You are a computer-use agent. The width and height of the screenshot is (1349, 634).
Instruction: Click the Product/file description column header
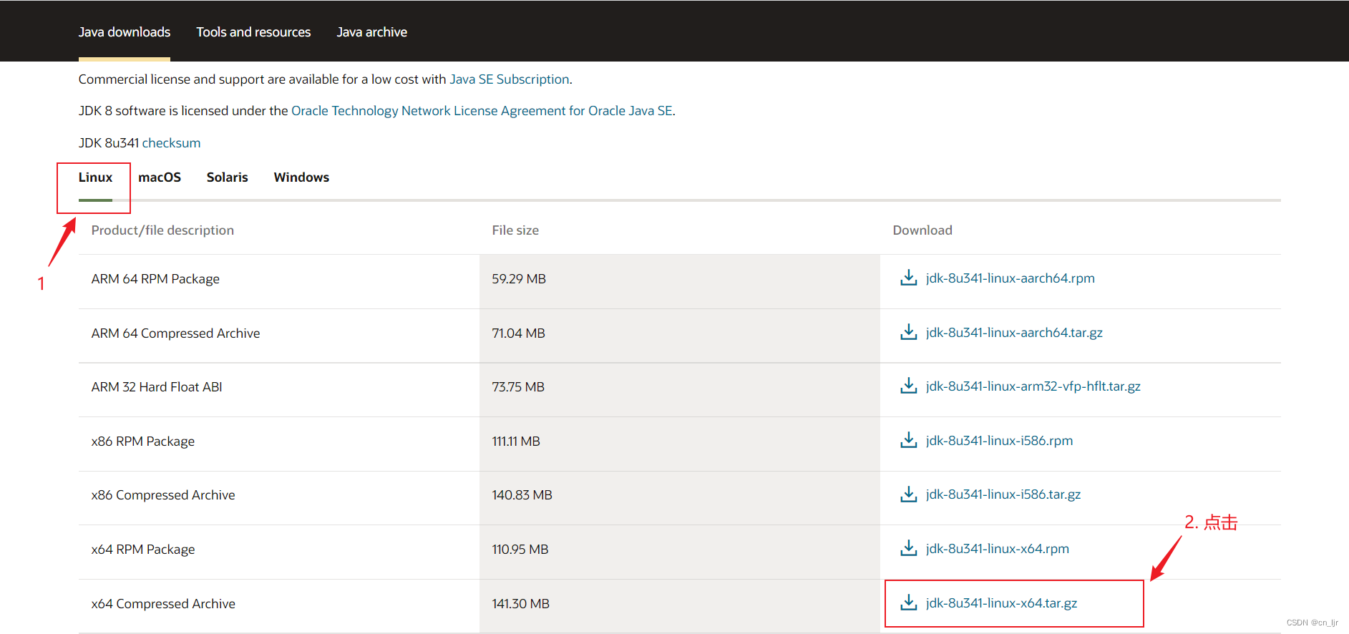pyautogui.click(x=162, y=230)
